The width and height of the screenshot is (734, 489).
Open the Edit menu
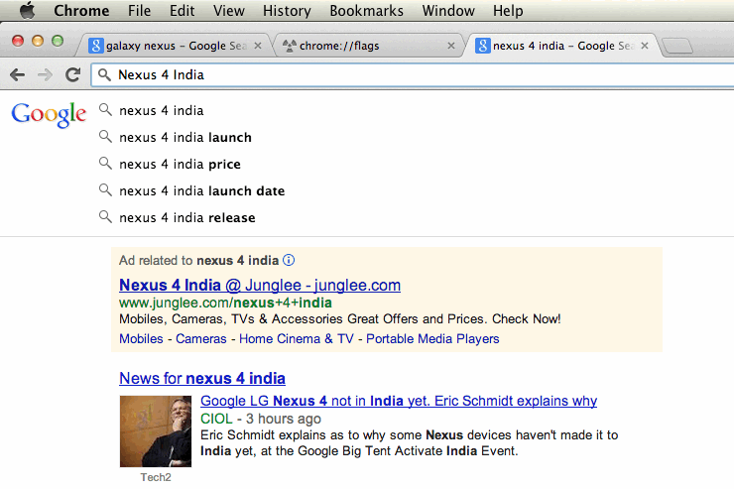pos(183,10)
